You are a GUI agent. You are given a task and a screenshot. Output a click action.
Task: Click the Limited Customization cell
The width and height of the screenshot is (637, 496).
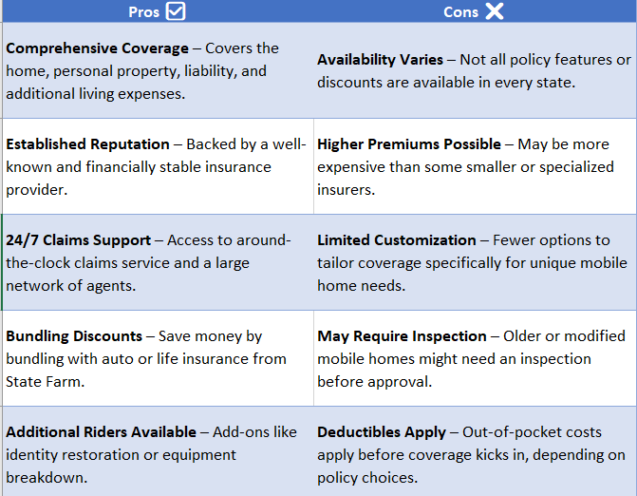pyautogui.click(x=475, y=262)
